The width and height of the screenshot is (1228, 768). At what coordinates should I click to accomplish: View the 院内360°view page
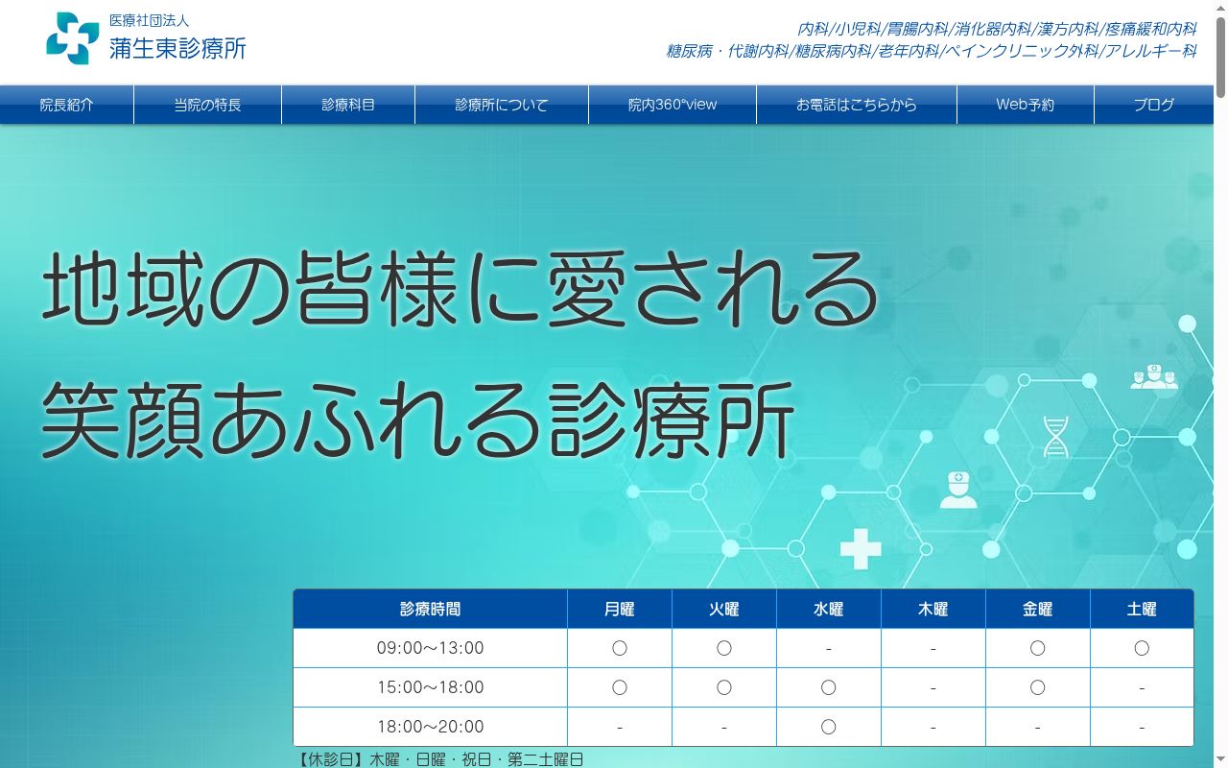tap(673, 105)
